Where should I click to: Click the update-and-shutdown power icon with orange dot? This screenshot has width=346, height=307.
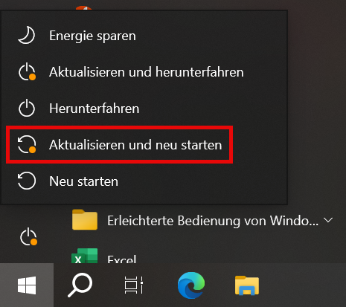pyautogui.click(x=27, y=72)
